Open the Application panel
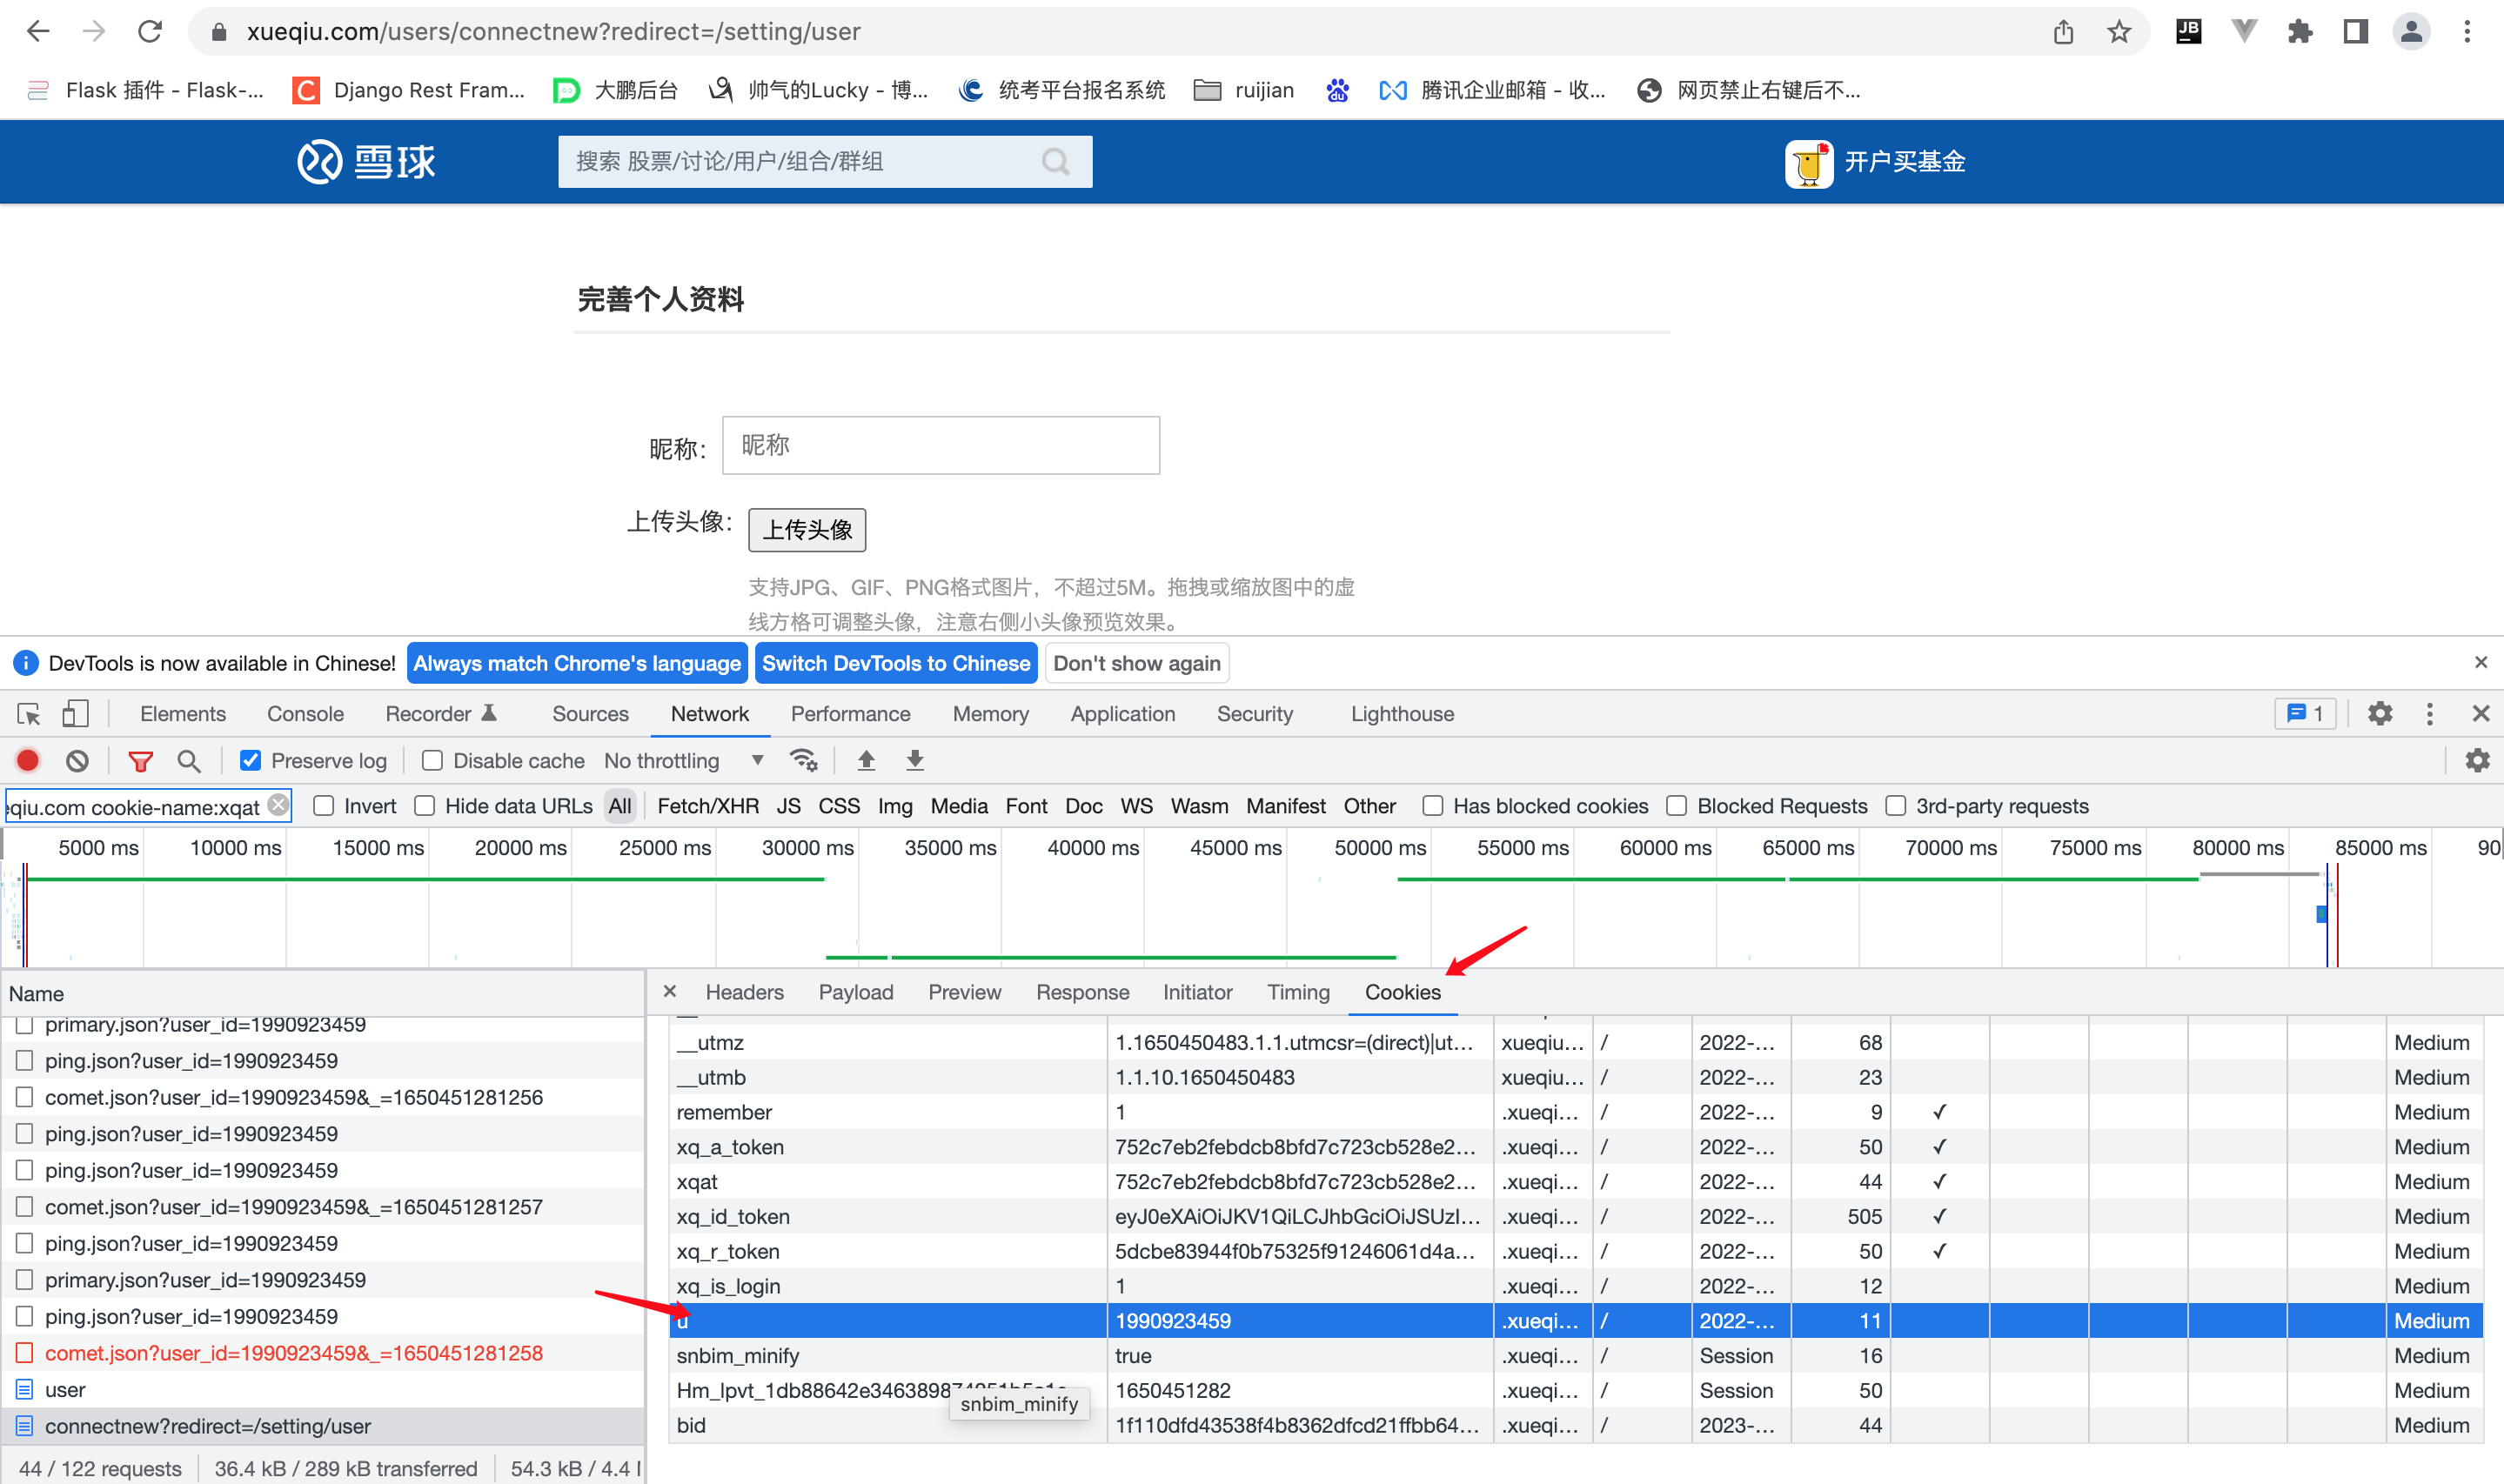Viewport: 2504px width, 1484px height. [x=1123, y=714]
